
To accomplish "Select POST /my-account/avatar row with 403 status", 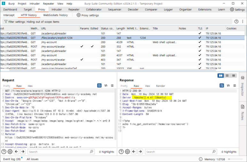I will [122, 60].
